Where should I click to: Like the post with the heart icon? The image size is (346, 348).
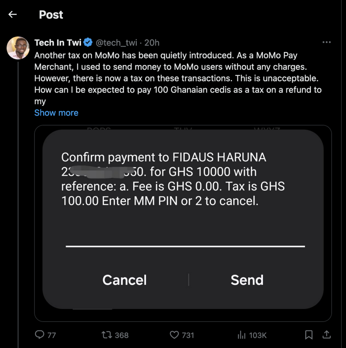pyautogui.click(x=174, y=335)
